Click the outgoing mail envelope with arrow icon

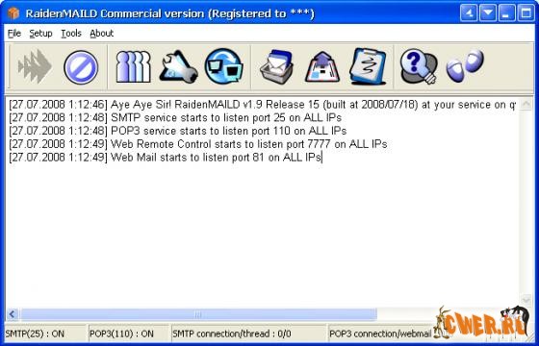click(322, 66)
